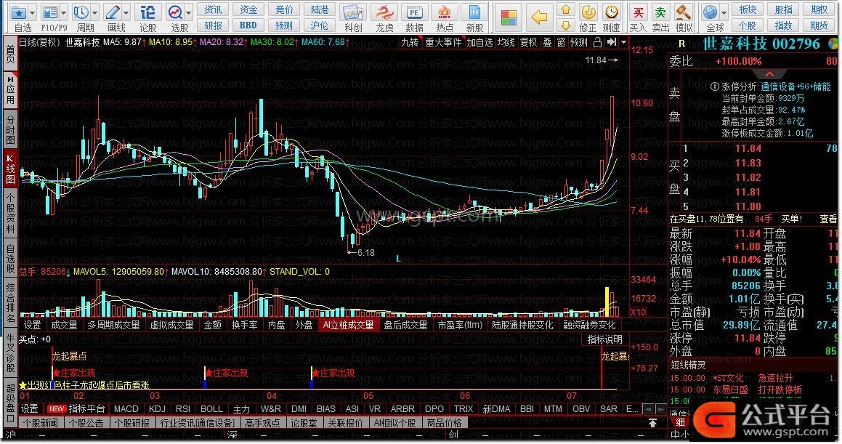Click the 修正 refresh icon
This screenshot has height=444, width=842.
(x=588, y=12)
